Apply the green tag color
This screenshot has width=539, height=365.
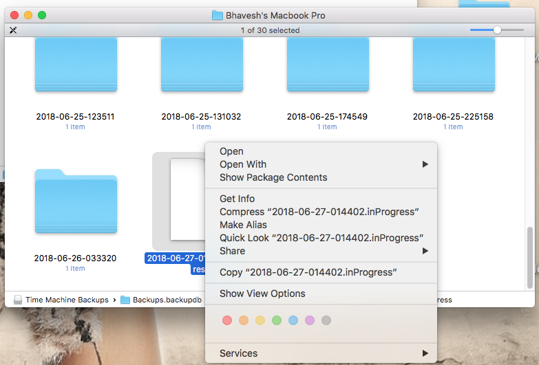click(x=277, y=320)
